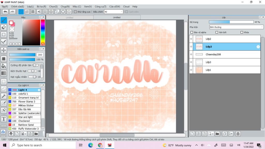The width and height of the screenshot is (265, 149).
Task: Open Lớp(L) menu
Action: coord(30,6)
